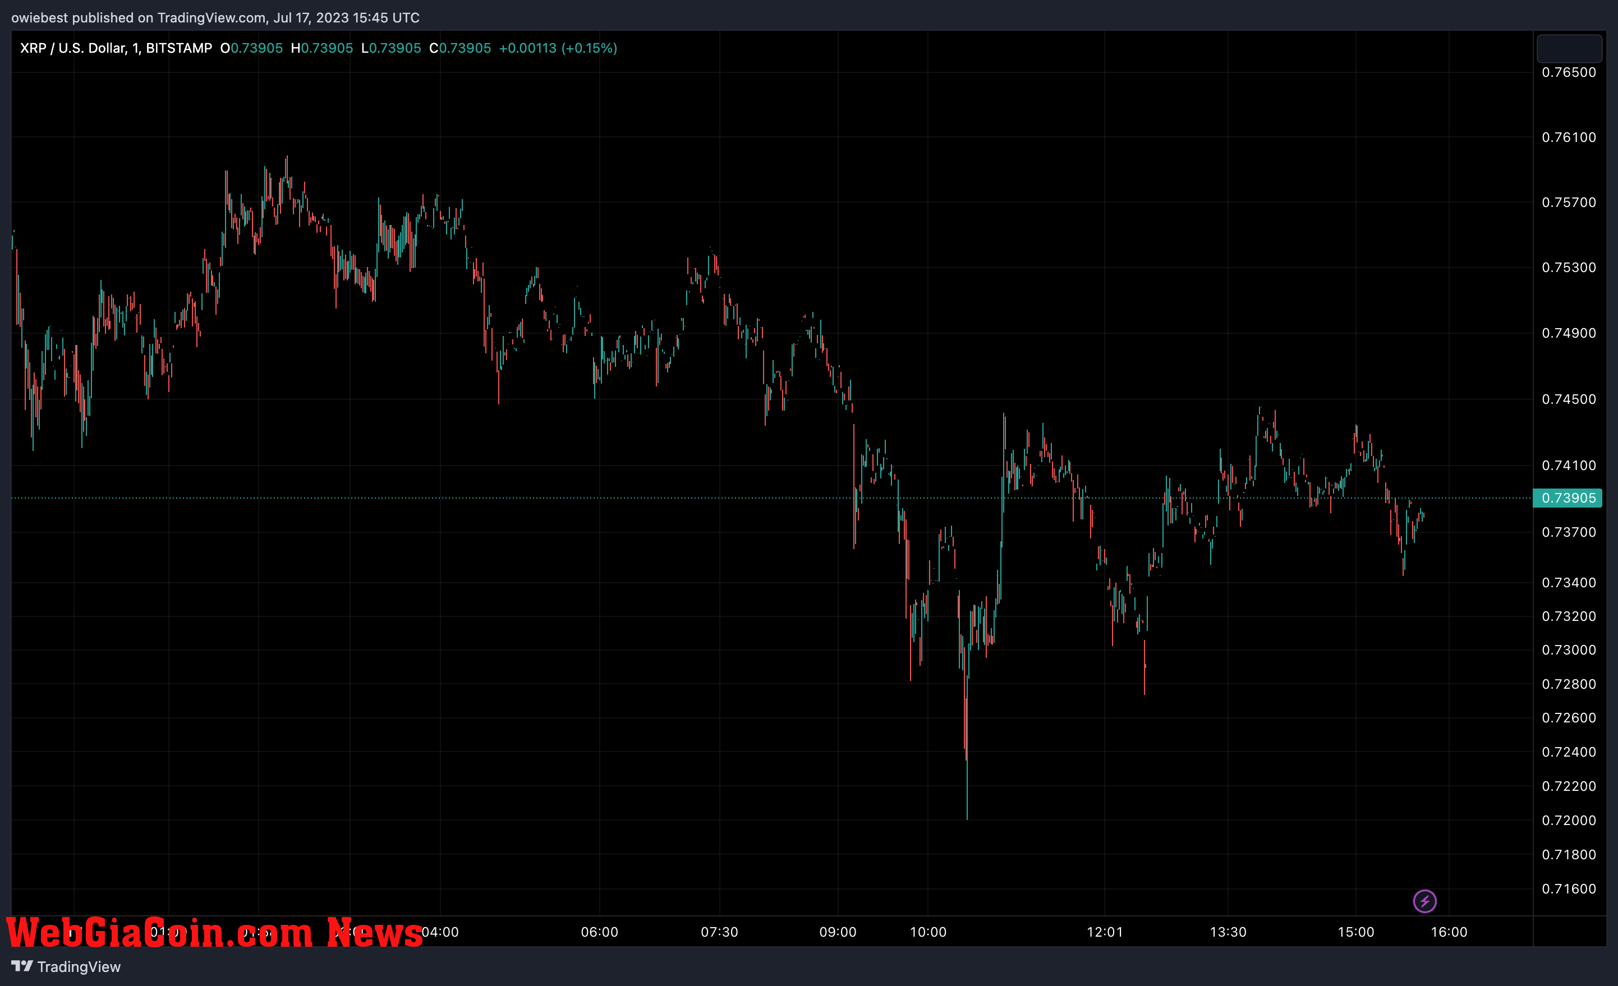Click the purple lightning bolt icon

coord(1424,901)
